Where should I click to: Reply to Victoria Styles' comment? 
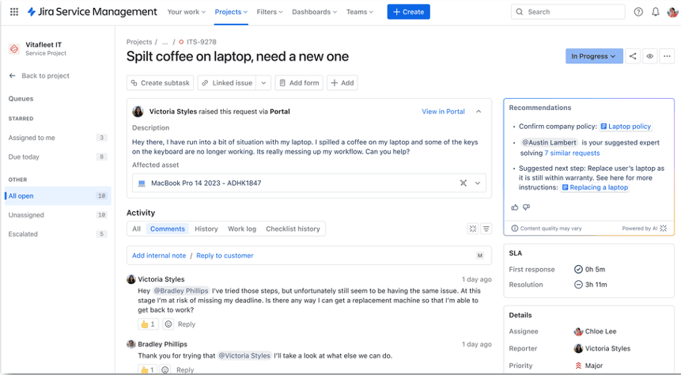pyautogui.click(x=187, y=324)
